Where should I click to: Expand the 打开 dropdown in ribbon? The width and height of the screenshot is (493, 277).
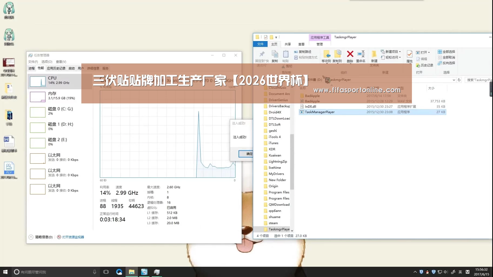pos(423,52)
